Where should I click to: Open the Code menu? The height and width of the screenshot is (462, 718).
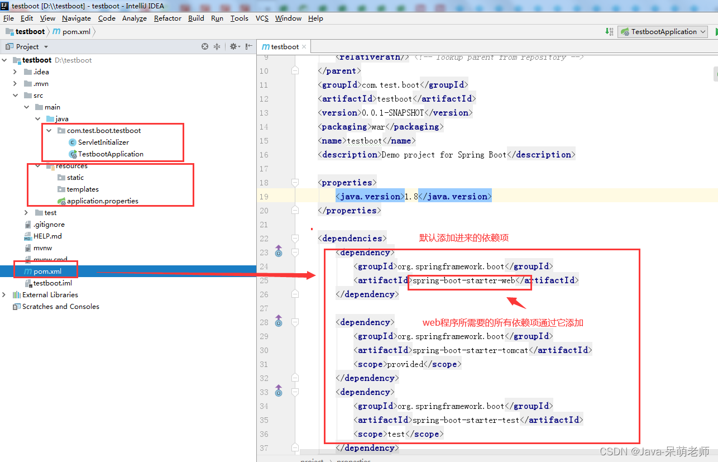(107, 18)
